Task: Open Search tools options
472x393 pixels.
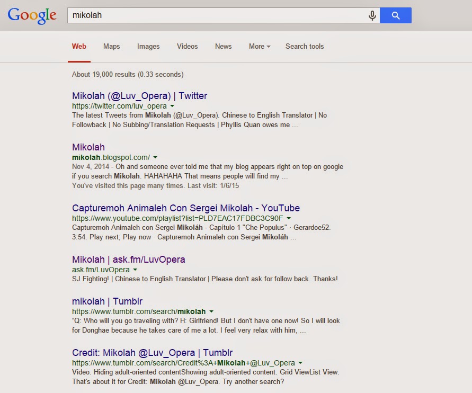Action: pos(305,46)
